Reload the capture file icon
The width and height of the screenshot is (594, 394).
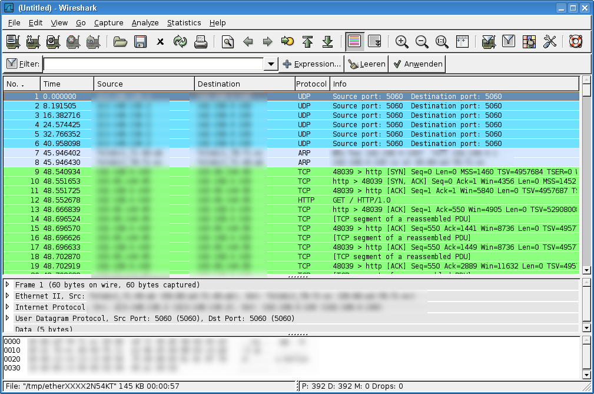click(x=180, y=42)
